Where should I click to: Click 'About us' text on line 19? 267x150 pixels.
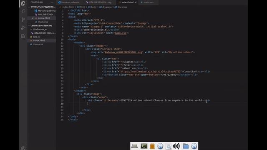[129, 68]
